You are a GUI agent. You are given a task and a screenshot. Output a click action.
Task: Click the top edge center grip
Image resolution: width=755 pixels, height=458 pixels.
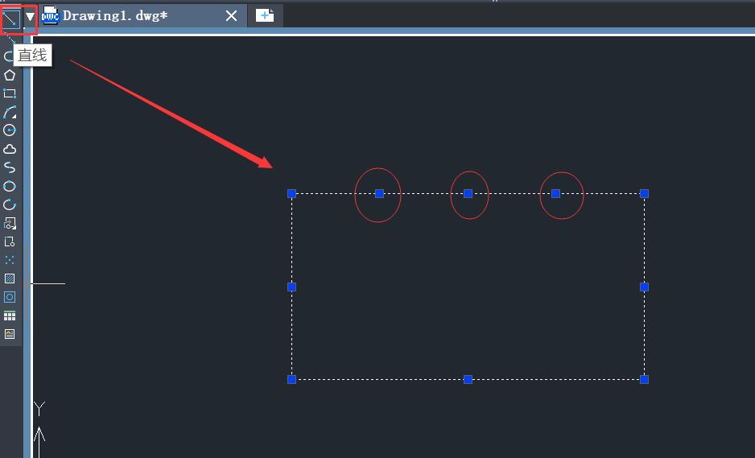point(468,194)
